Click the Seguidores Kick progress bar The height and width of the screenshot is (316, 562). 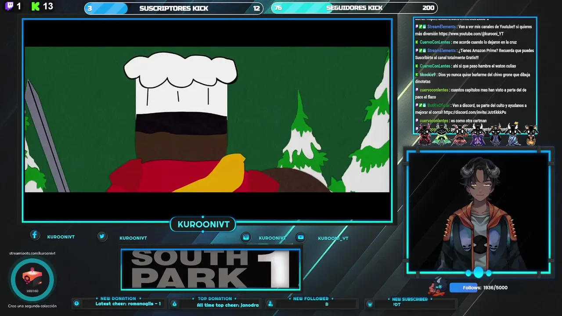354,8
